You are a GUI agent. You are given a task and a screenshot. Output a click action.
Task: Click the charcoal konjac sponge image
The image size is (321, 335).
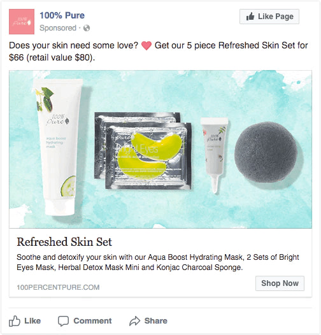click(x=266, y=152)
